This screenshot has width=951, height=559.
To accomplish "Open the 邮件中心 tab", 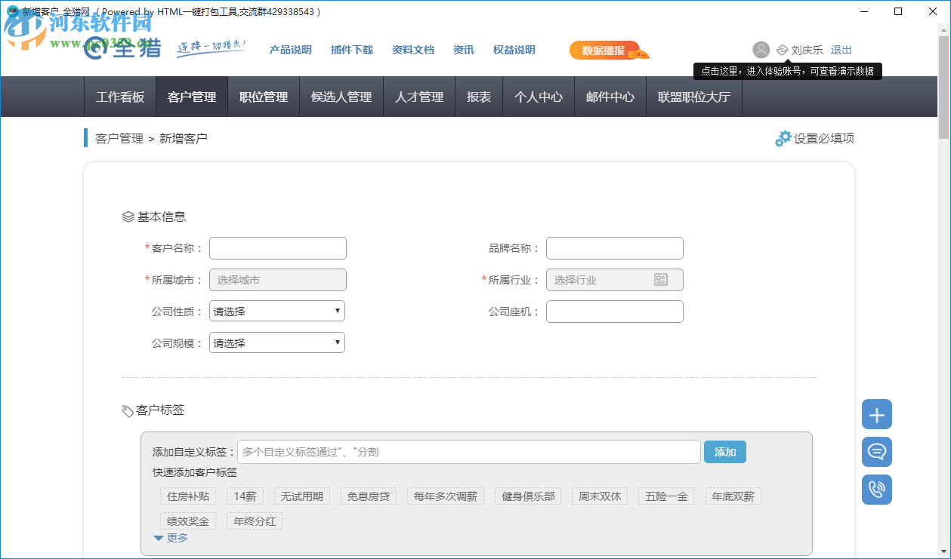I will click(610, 97).
